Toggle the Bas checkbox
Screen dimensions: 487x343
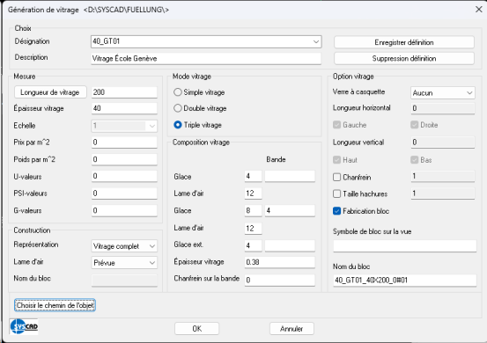[x=414, y=160]
